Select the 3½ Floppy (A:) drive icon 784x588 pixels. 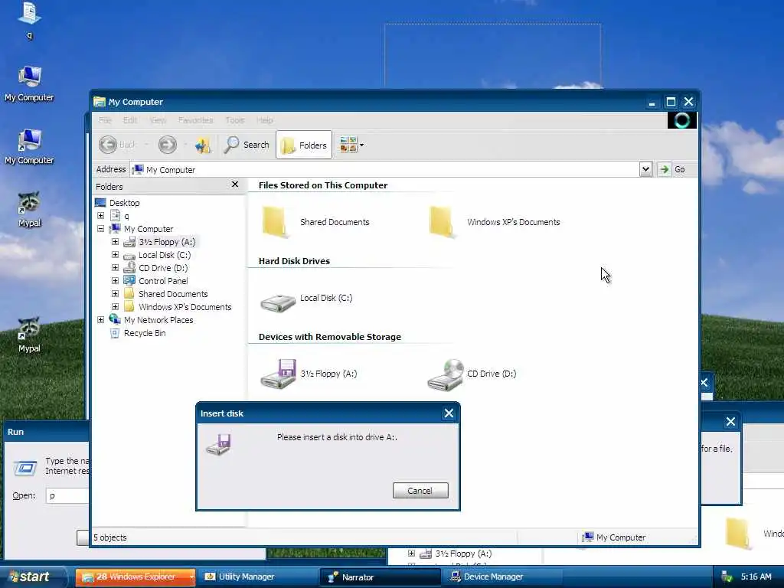tap(279, 374)
